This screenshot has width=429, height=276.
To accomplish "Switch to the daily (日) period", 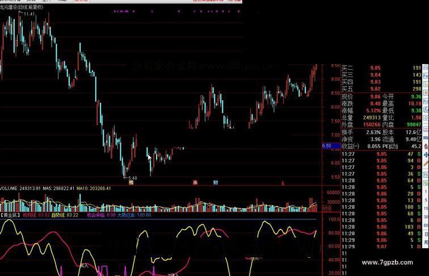I will pos(426,234).
